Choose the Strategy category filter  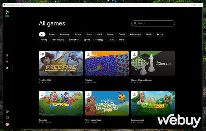[x=99, y=40]
